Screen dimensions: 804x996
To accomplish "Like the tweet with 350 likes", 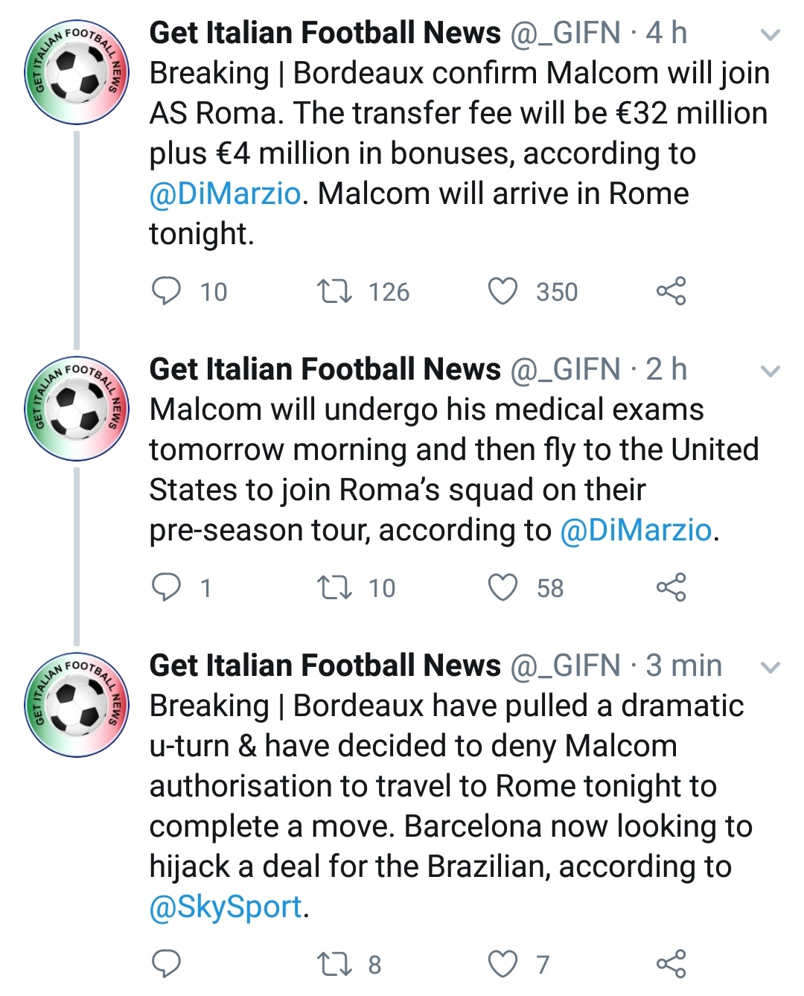I will [502, 291].
